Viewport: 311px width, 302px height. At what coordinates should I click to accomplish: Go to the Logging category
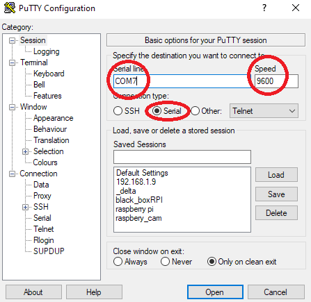(47, 51)
